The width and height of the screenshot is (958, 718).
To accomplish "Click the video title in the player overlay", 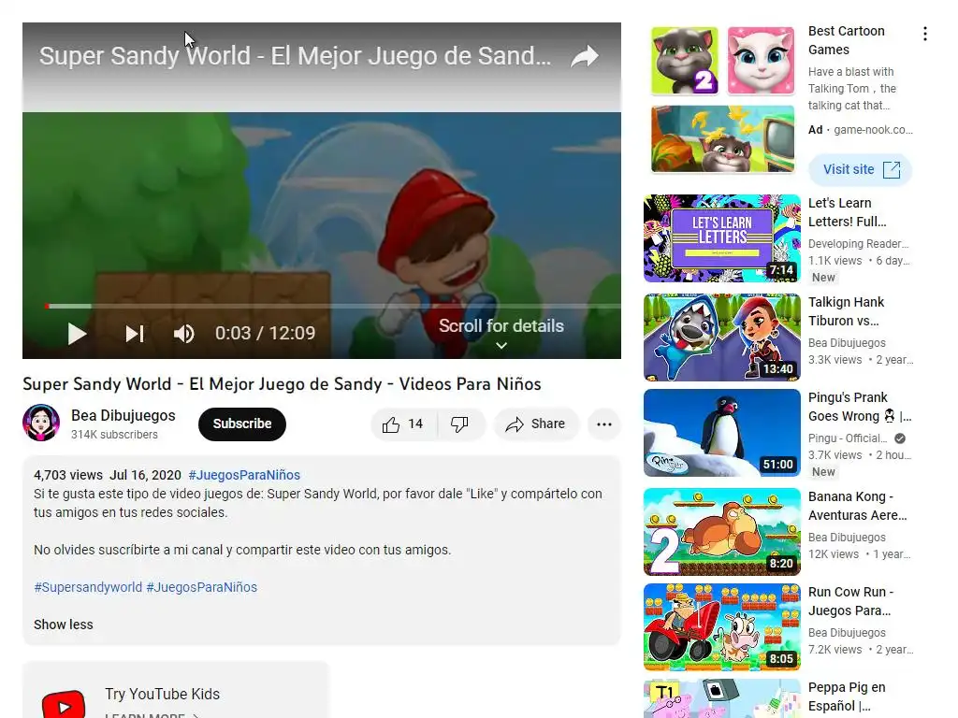I will [x=295, y=56].
